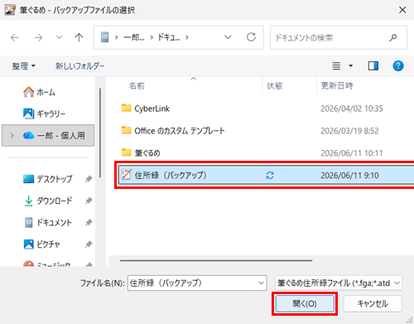Click the horizontal scrollbar of file list
Viewport: 414px width, 324px height.
[x=216, y=260]
